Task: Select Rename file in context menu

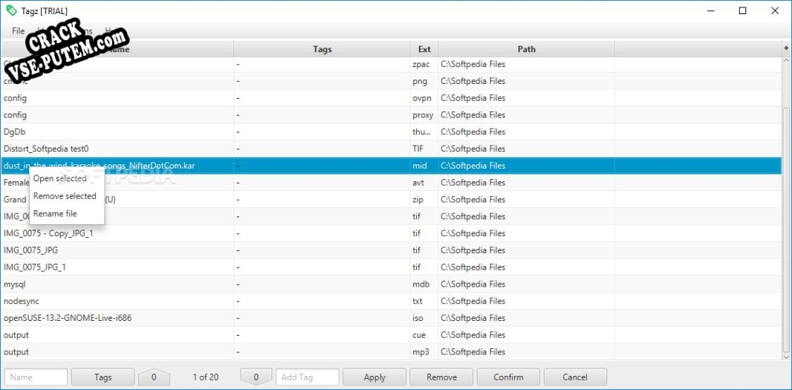Action: pos(55,214)
